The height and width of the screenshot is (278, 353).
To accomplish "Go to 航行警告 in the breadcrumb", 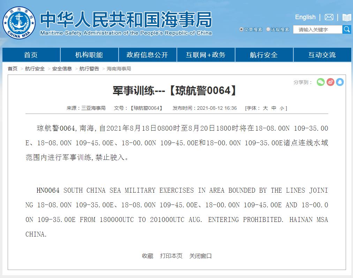I will pos(89,69).
